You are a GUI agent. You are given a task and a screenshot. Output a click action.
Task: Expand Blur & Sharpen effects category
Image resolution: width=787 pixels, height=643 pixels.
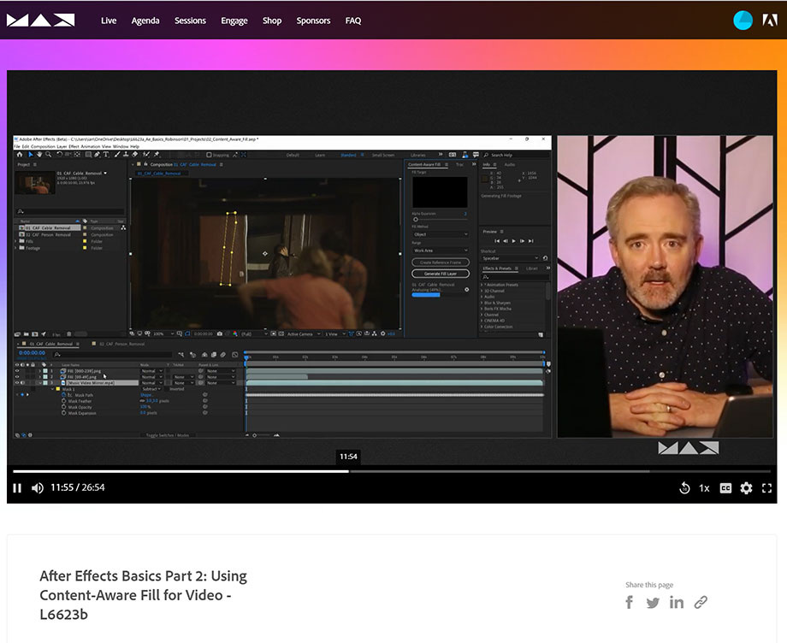(482, 303)
